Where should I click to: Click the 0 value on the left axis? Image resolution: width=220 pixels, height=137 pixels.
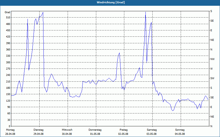(10, 126)
